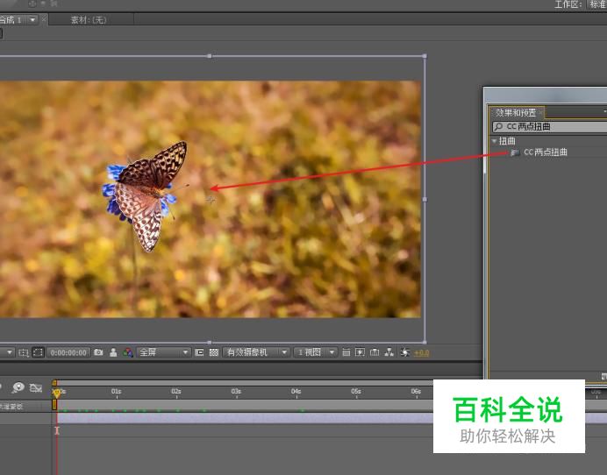Toggle title/action safe guides icon
607x475 pixels.
coord(23,352)
